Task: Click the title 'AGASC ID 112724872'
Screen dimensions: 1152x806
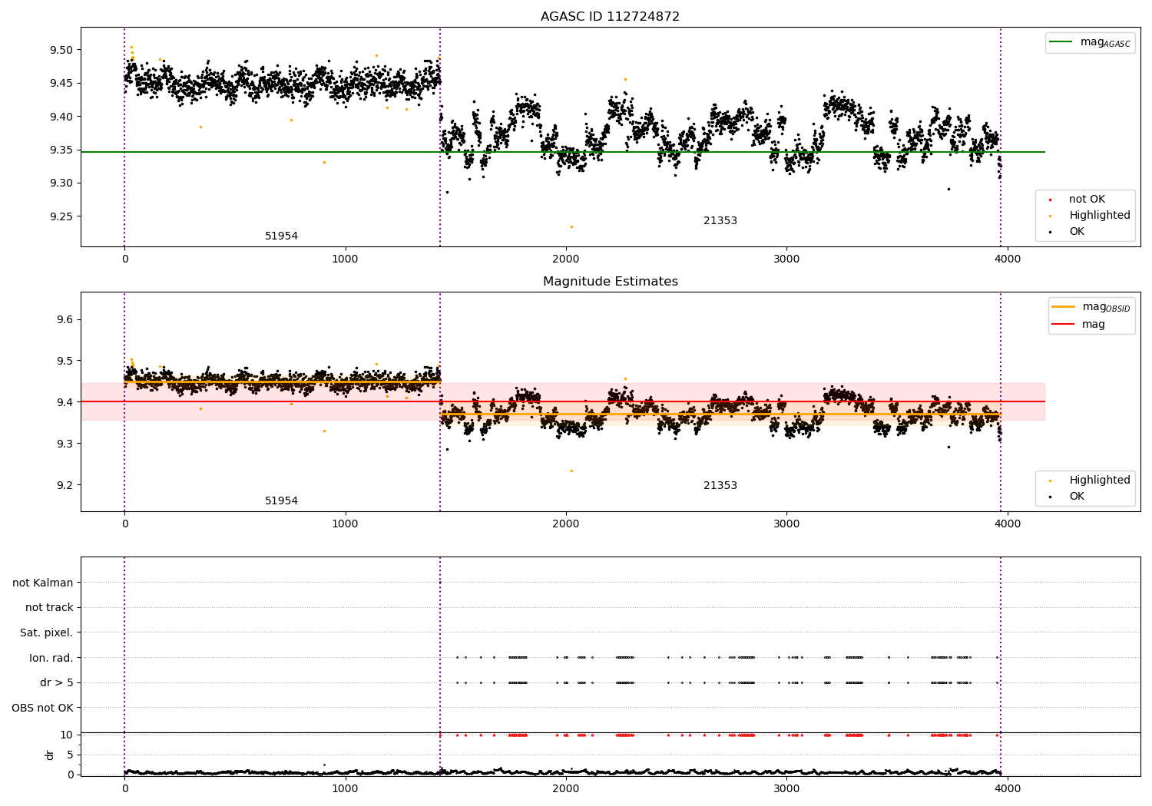Action: coord(610,17)
